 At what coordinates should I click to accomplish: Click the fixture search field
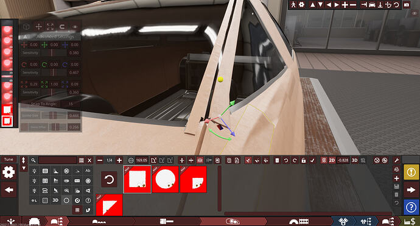(58, 160)
